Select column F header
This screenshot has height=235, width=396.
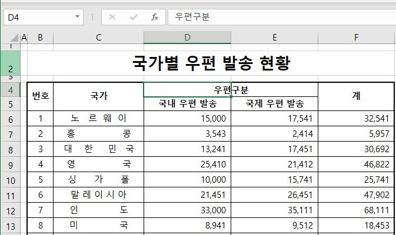356,38
